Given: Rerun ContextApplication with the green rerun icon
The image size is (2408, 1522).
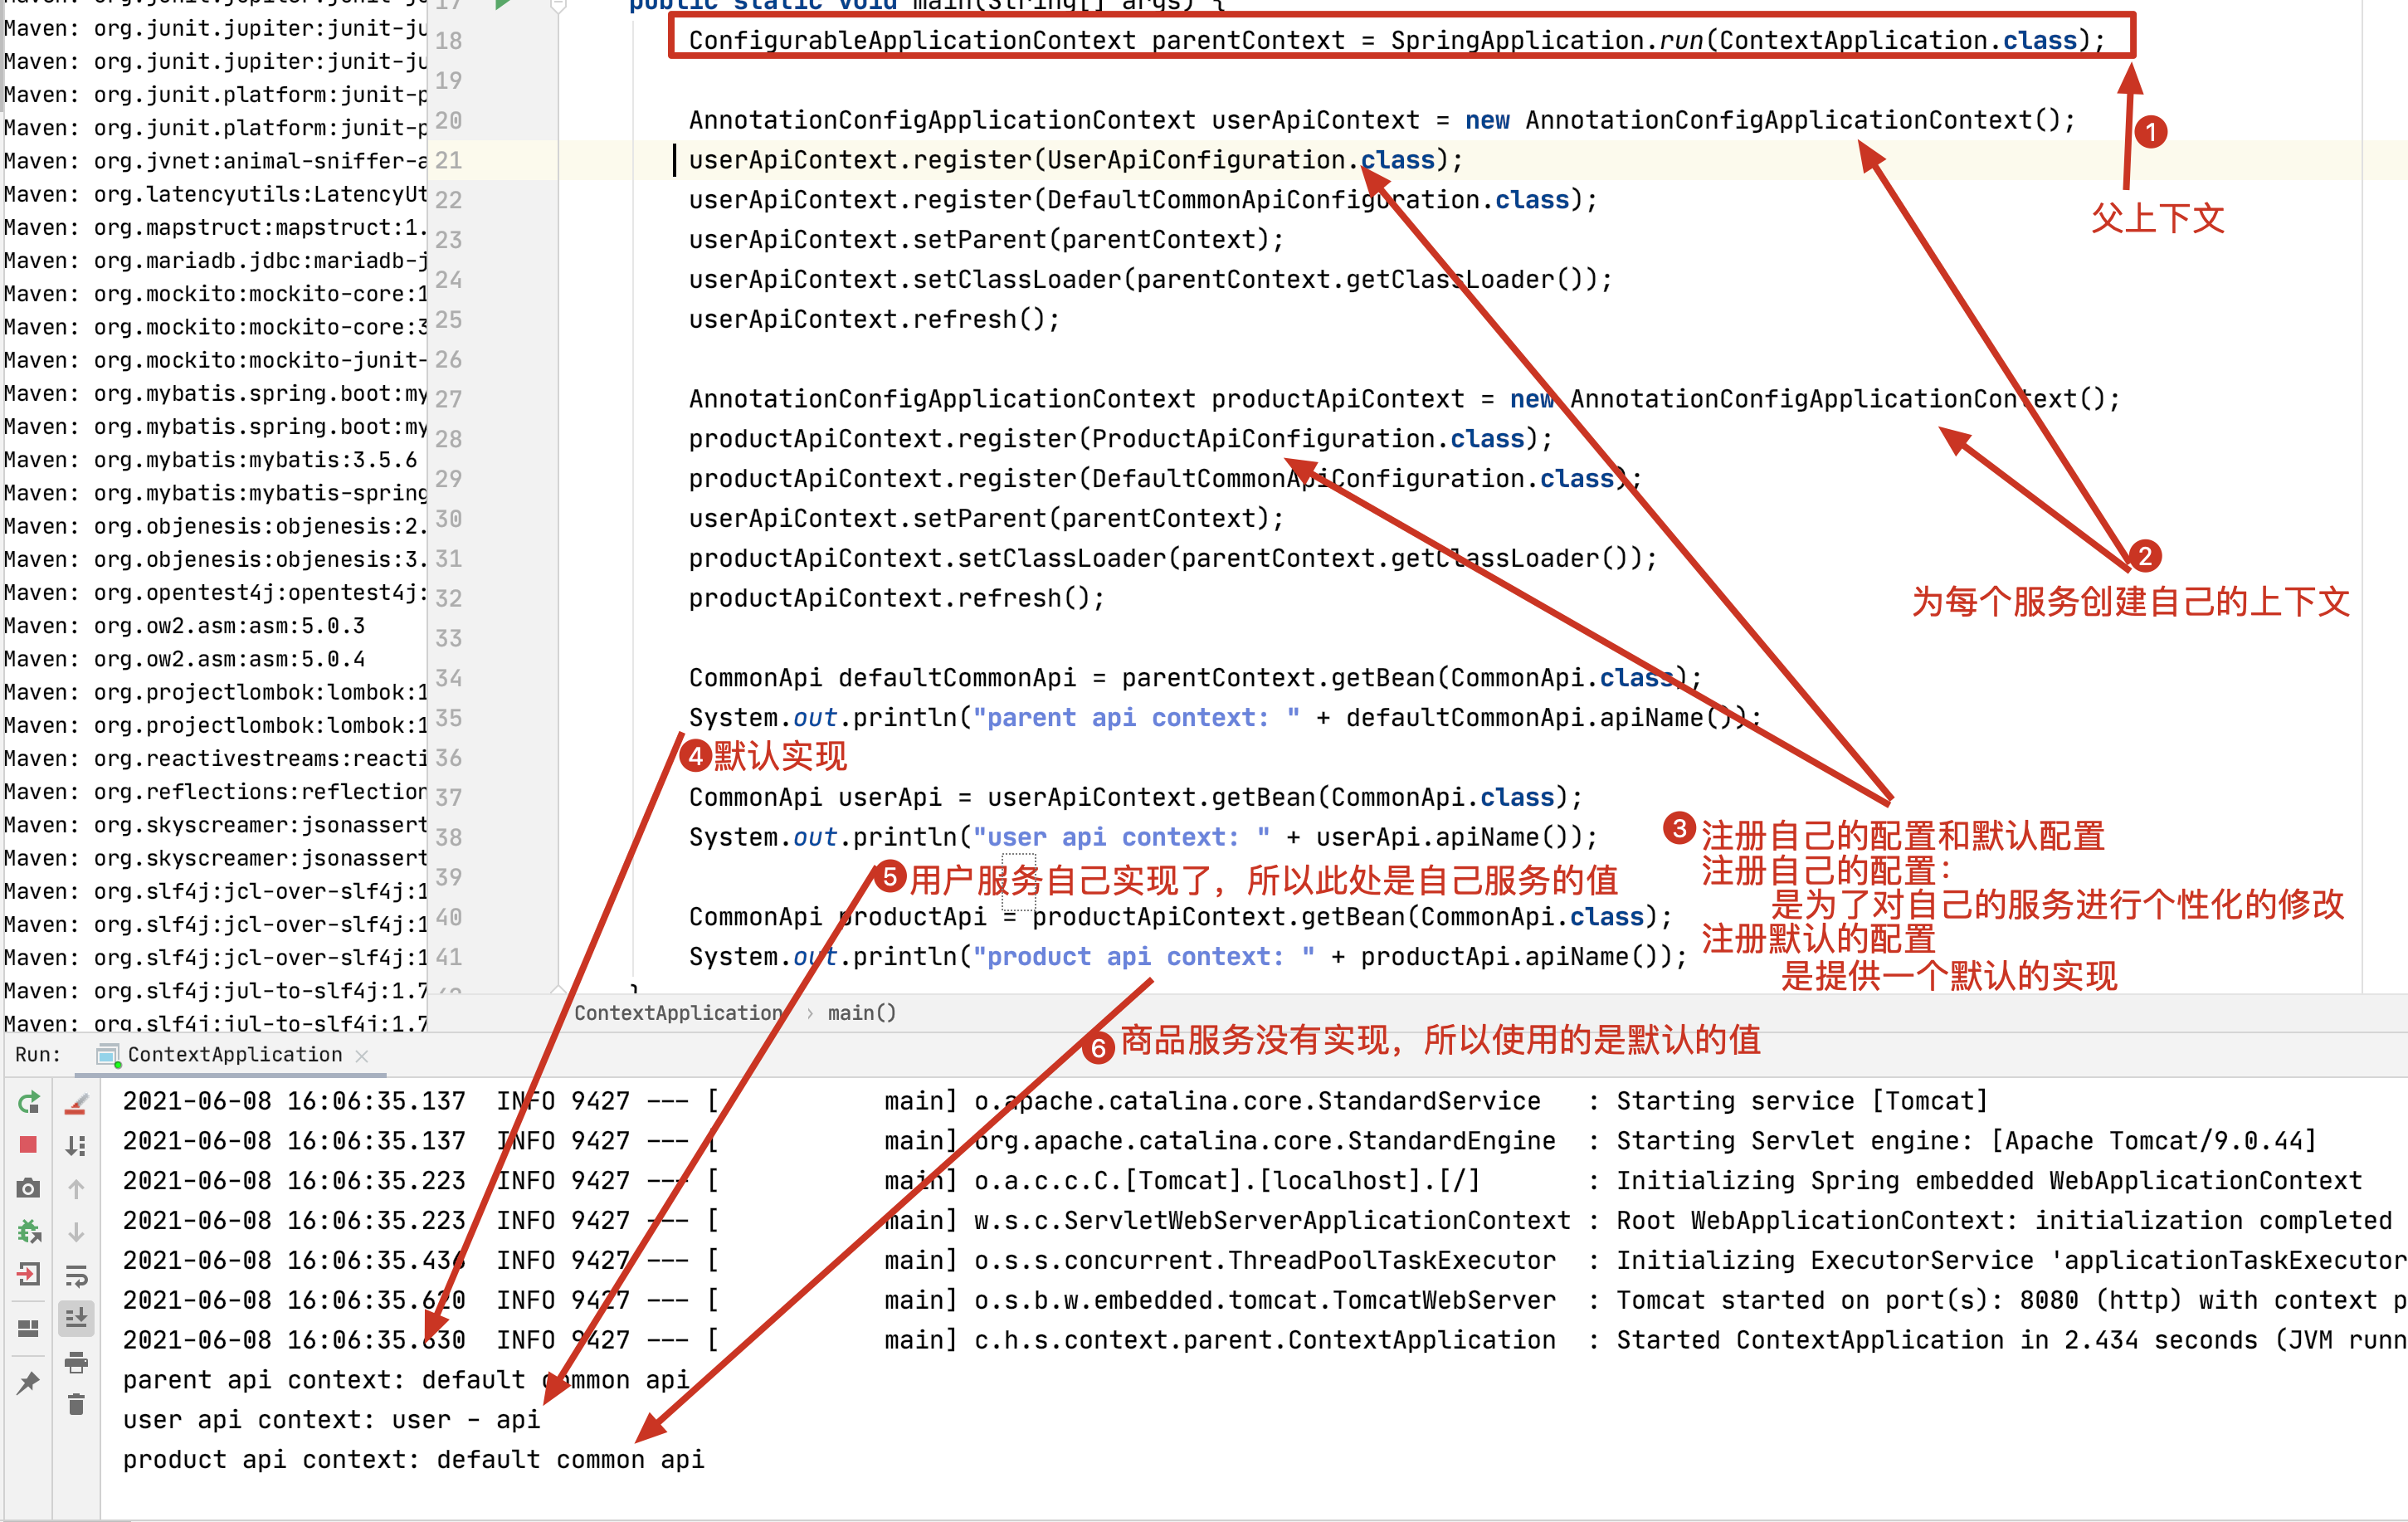Looking at the screenshot, I should click(28, 1102).
